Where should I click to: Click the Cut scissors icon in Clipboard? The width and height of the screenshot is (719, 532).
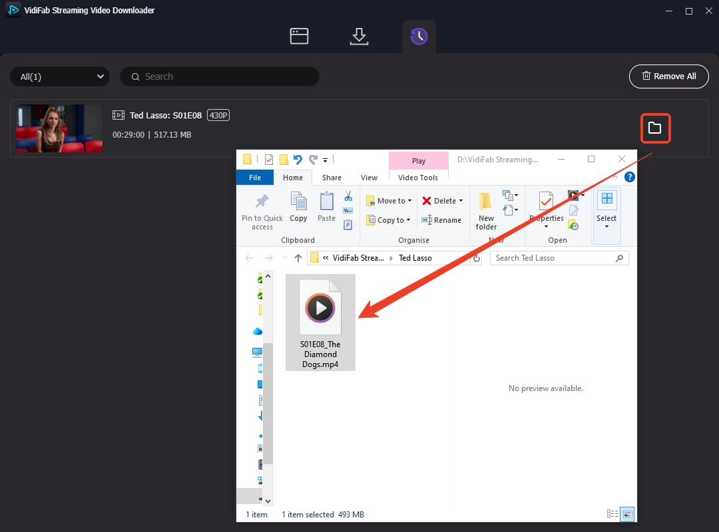click(348, 196)
